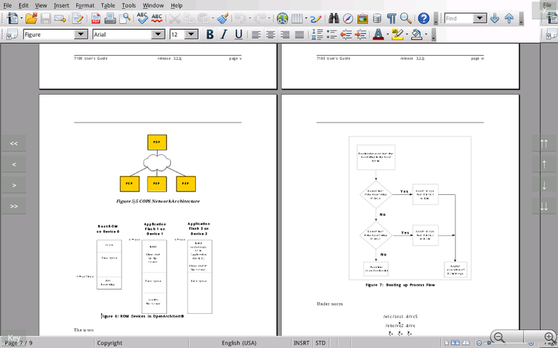Show Draw Functions pencil icon
This screenshot has width=558, height=348.
coord(316,18)
